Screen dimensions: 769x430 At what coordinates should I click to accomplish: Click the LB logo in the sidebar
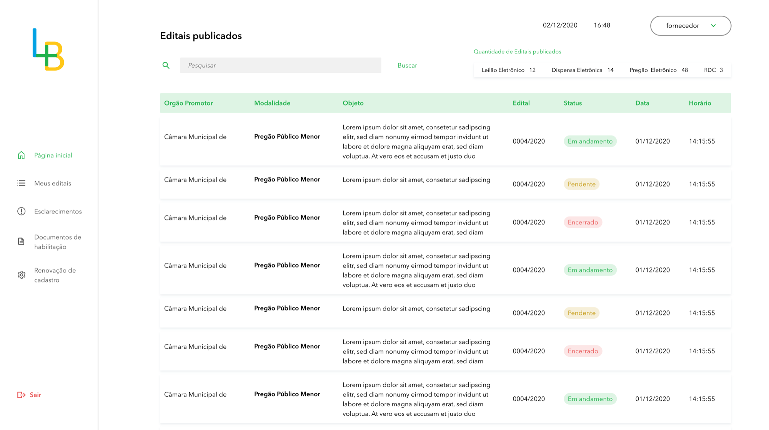[x=48, y=50]
